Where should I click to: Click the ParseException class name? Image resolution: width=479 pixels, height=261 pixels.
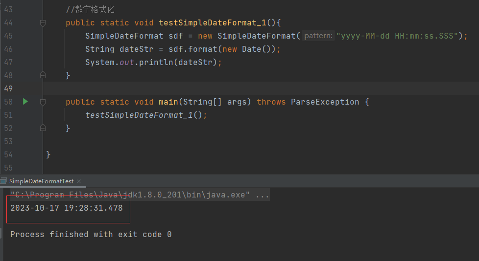pos(325,102)
